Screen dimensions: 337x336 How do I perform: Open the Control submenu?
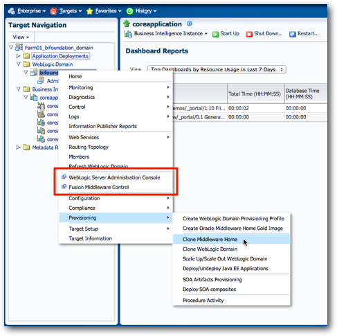116,107
